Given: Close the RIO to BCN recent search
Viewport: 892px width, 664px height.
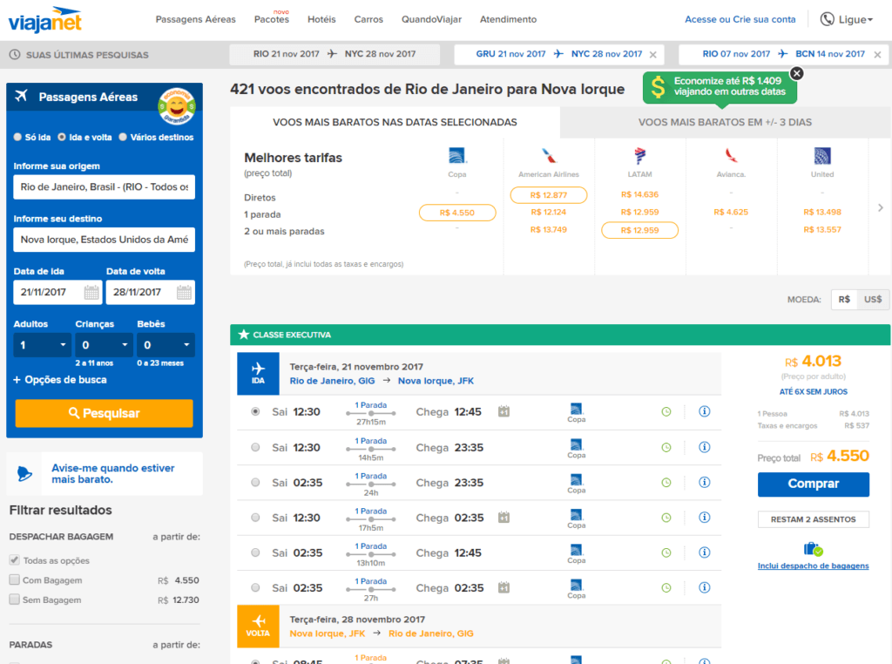Looking at the screenshot, I should (877, 55).
